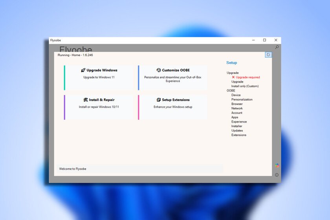Viewport: 330px width, 220px height.
Task: Click the rocket icon on Upgrade Windows
Action: click(x=83, y=70)
